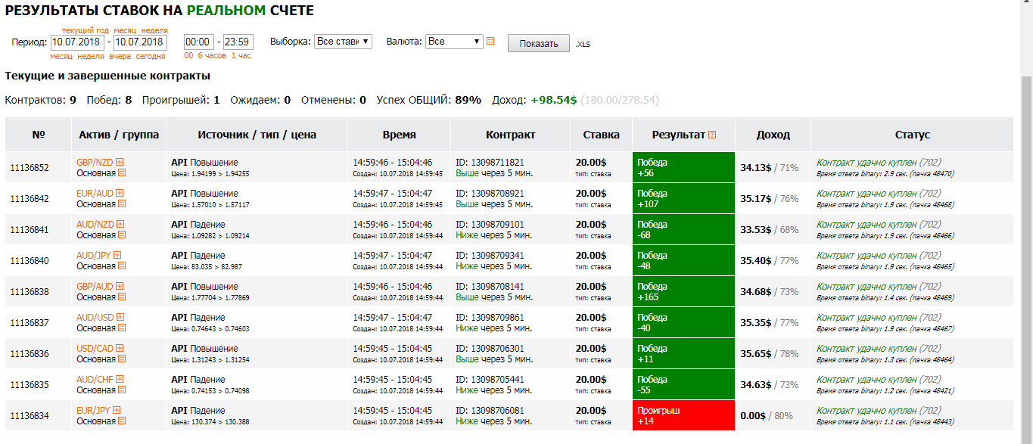The width and height of the screenshot is (1033, 444).
Task: Click the plus icon next to AUD/NZD
Action: coord(120,224)
